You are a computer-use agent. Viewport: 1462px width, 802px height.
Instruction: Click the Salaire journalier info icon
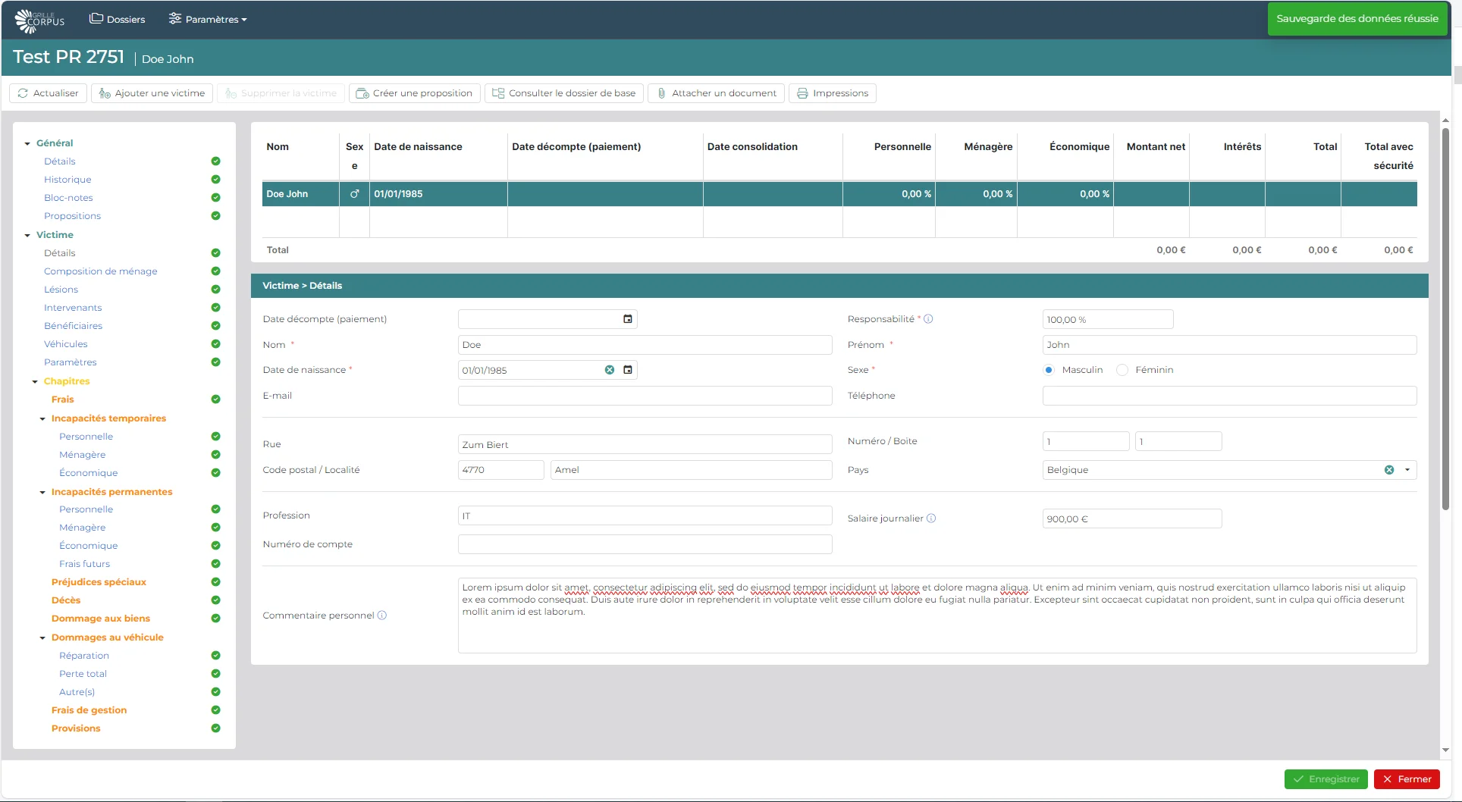pos(931,518)
